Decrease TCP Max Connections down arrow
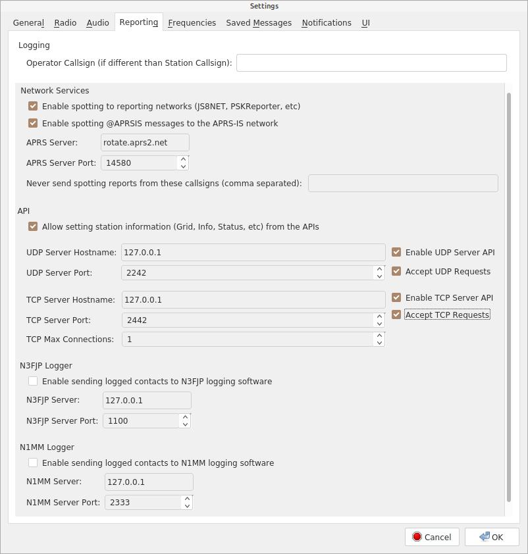 click(x=379, y=343)
